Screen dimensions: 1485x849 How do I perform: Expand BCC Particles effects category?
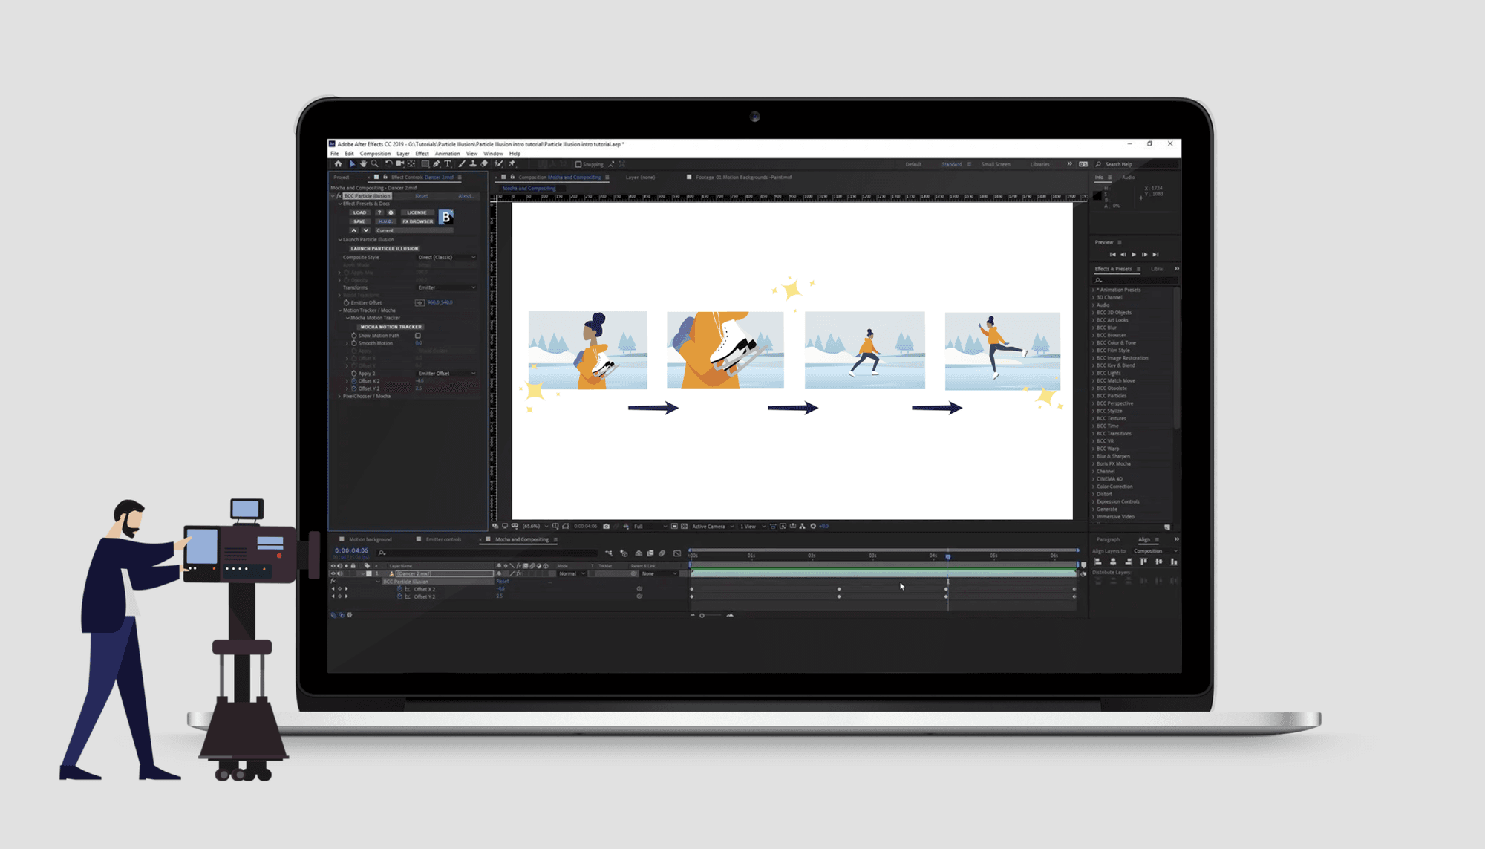tap(1094, 396)
